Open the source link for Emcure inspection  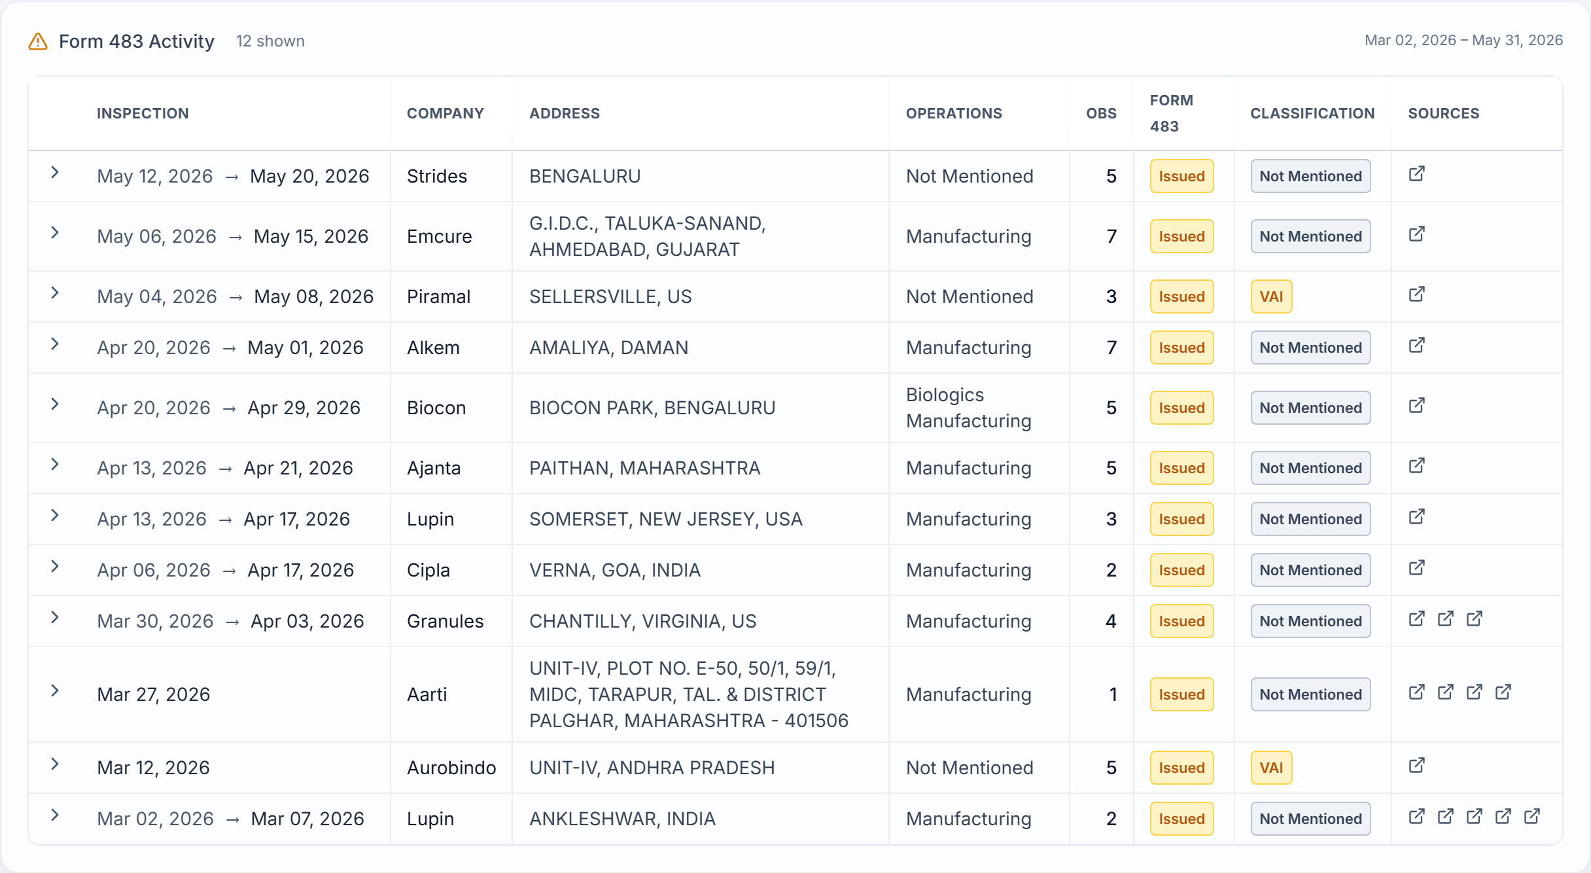[1416, 234]
